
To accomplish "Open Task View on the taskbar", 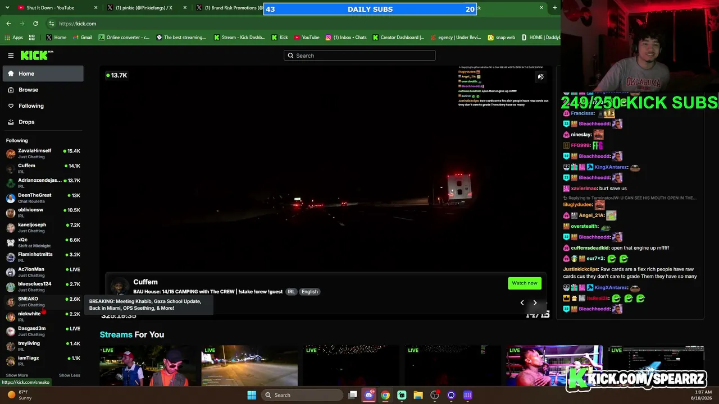I will [x=353, y=395].
